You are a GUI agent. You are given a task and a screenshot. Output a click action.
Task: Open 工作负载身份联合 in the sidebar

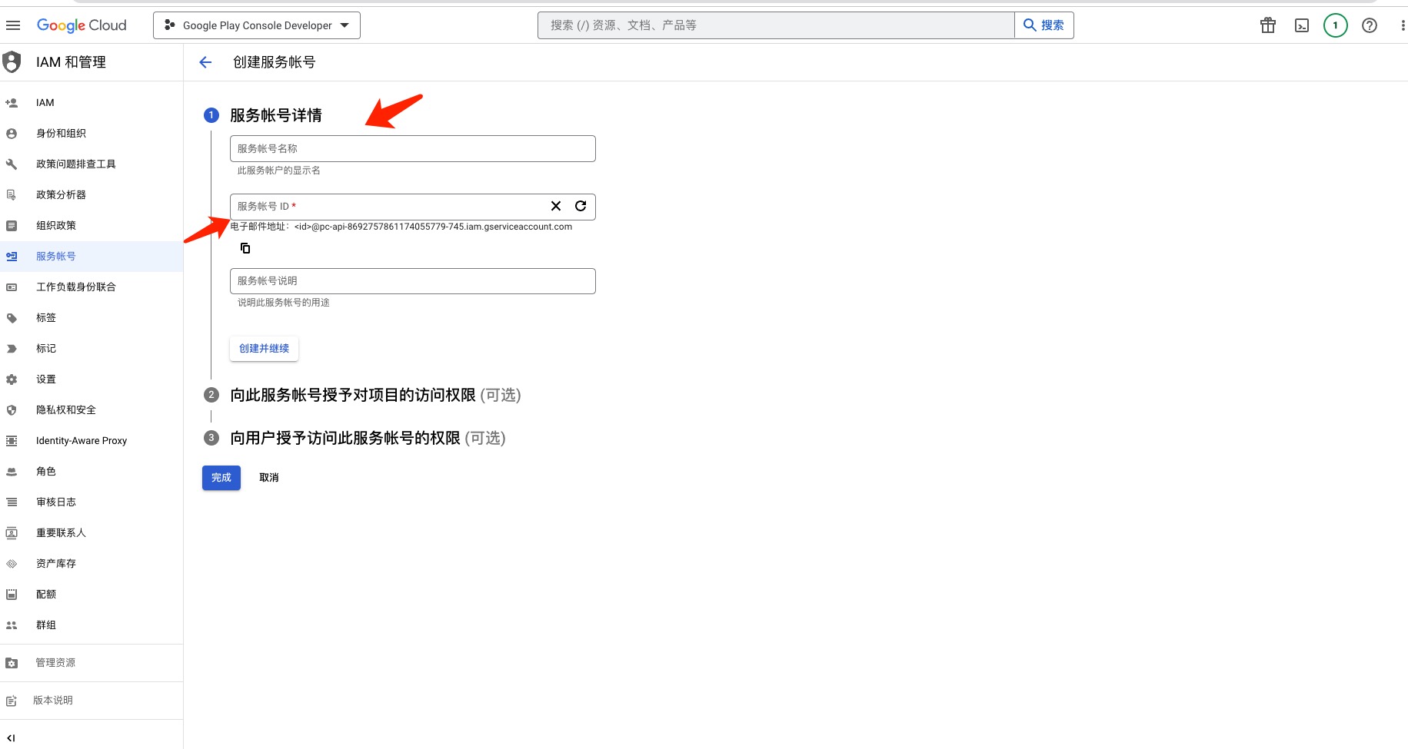[x=92, y=287]
